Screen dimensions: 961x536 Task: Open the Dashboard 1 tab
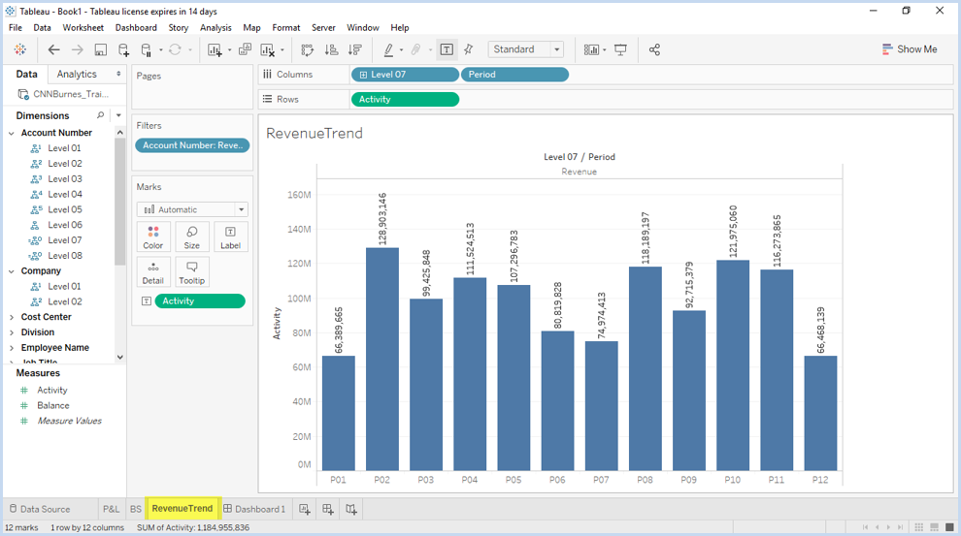[254, 509]
